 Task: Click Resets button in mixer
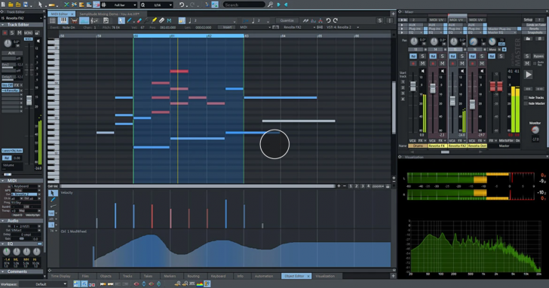tap(534, 29)
